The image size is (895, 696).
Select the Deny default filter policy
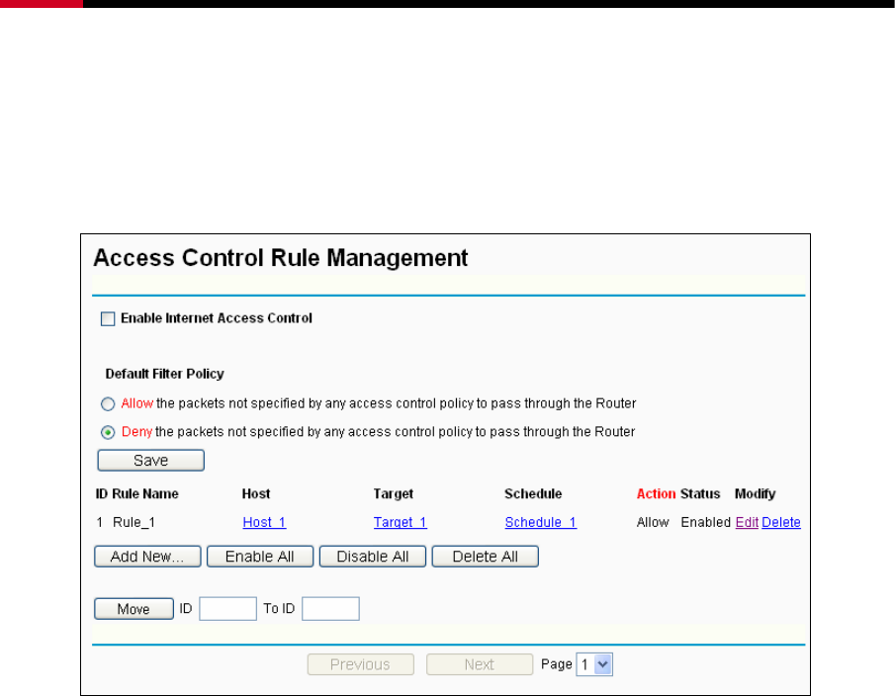[108, 432]
